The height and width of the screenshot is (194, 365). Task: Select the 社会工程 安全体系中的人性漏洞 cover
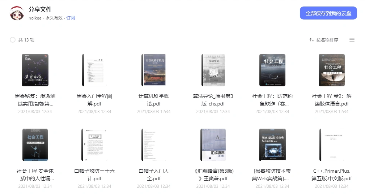tap(35, 145)
